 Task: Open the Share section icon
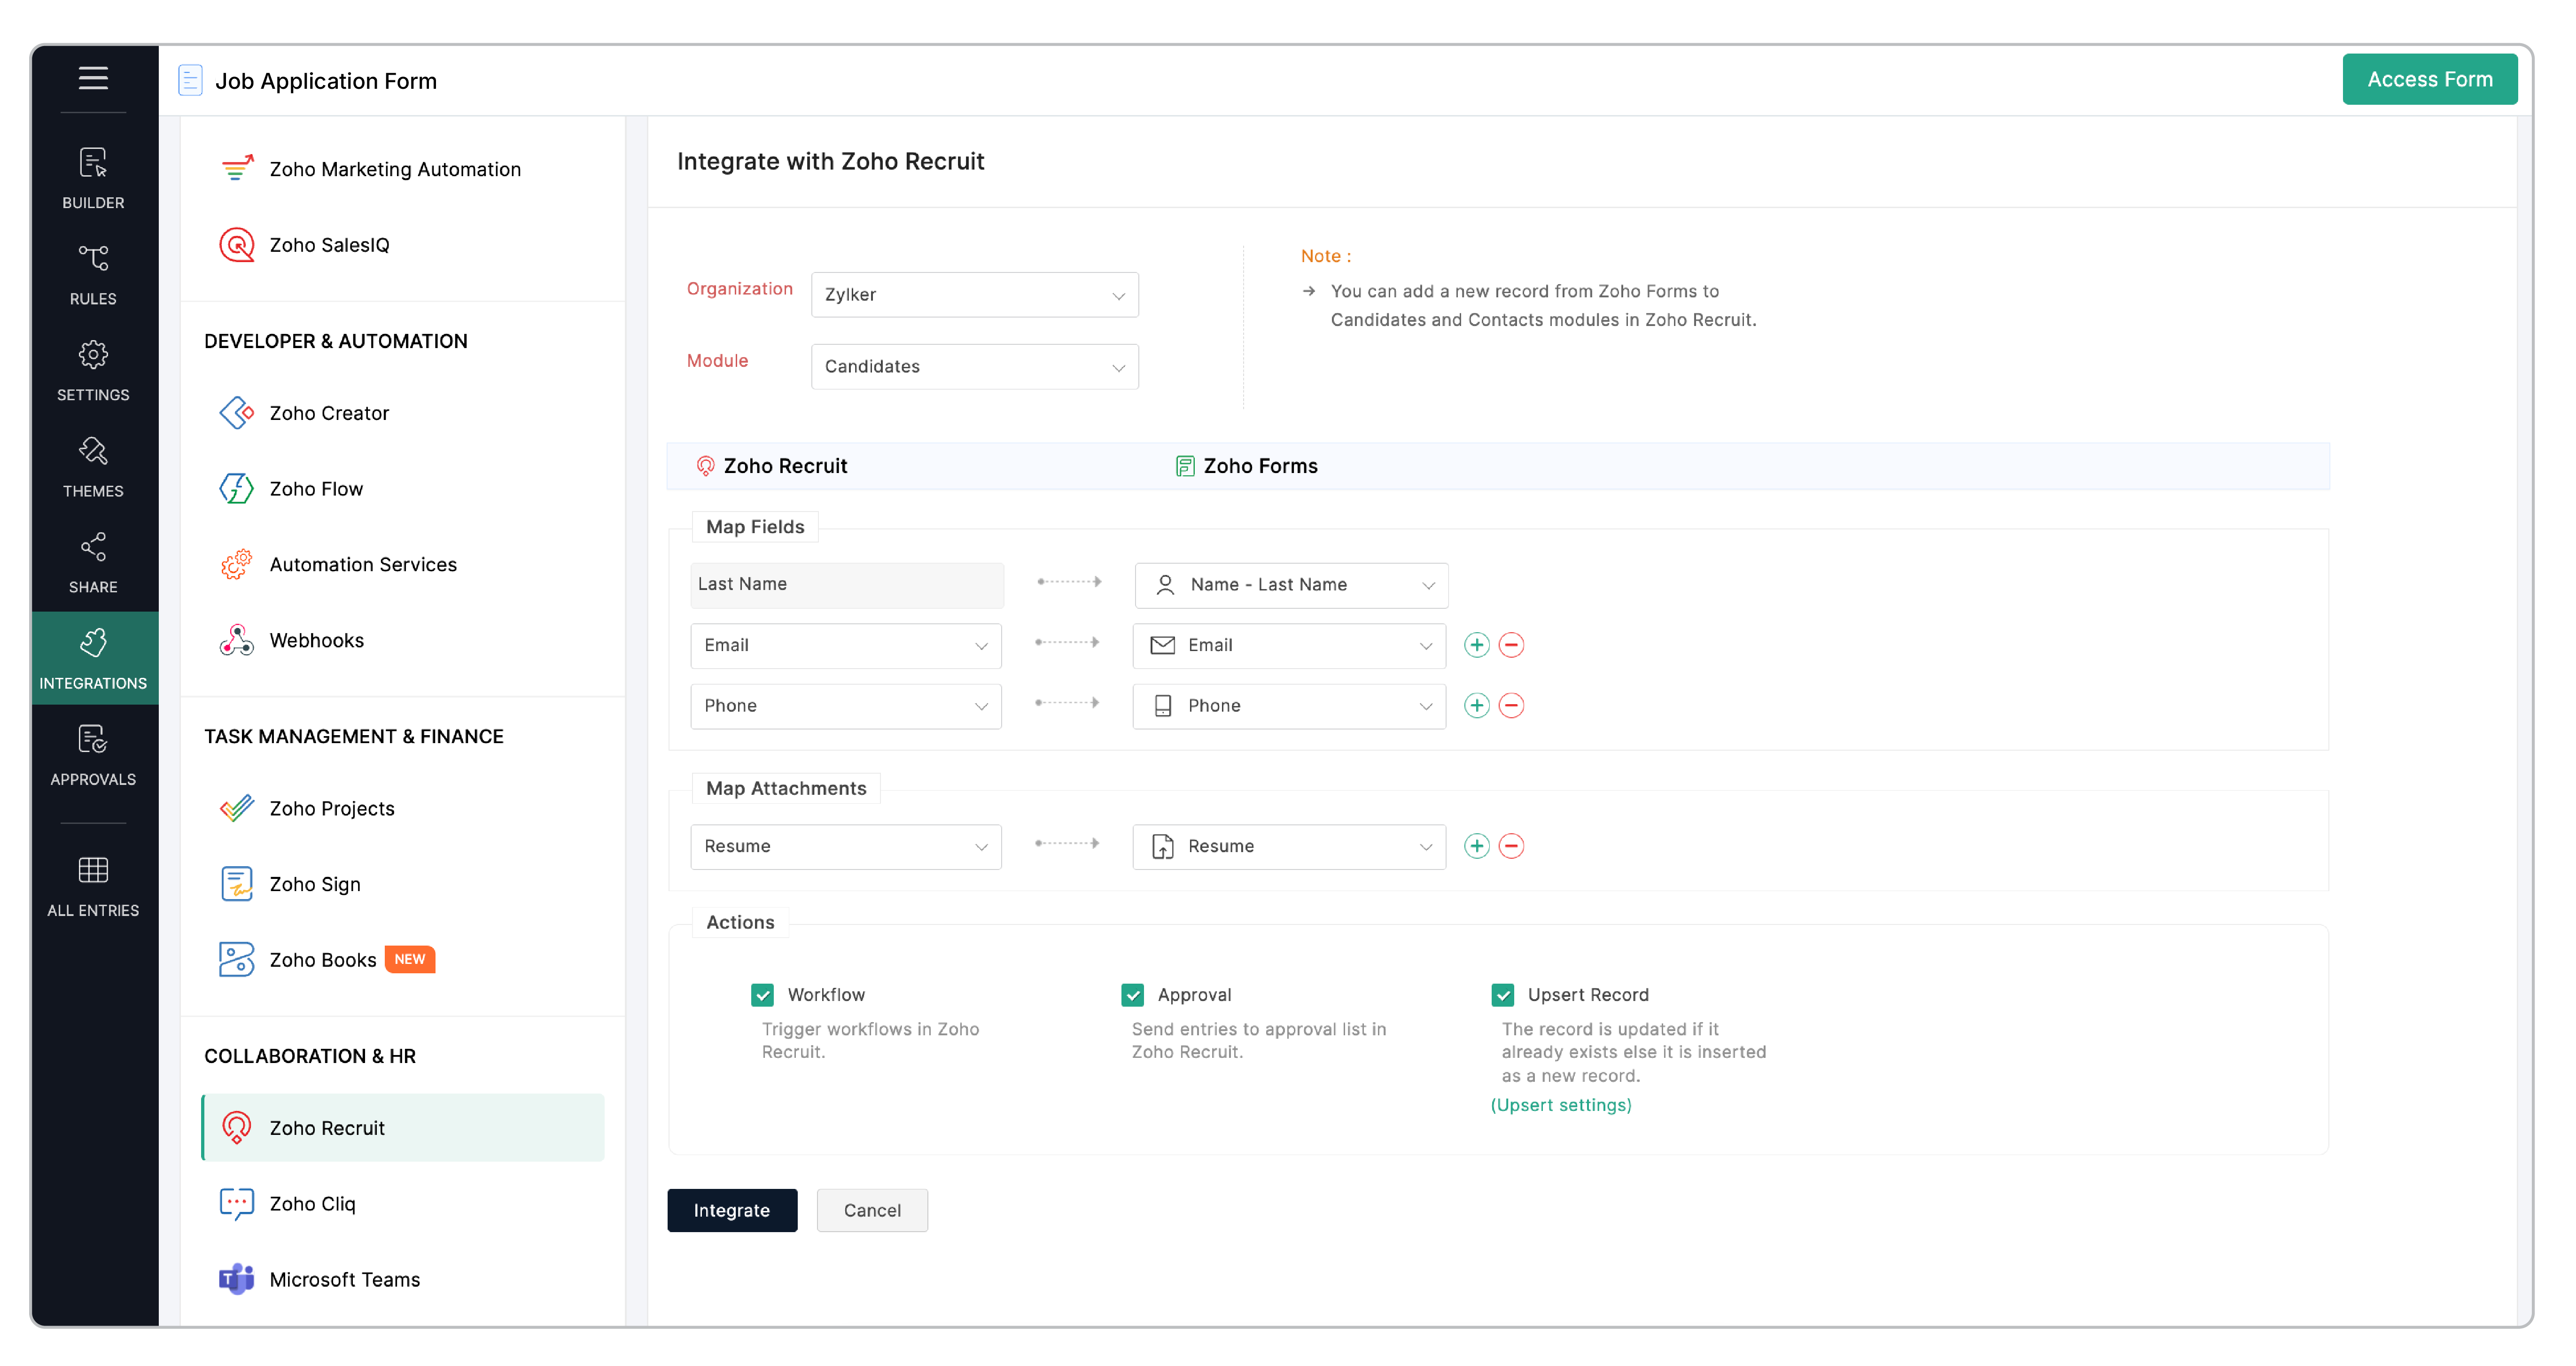click(x=93, y=562)
